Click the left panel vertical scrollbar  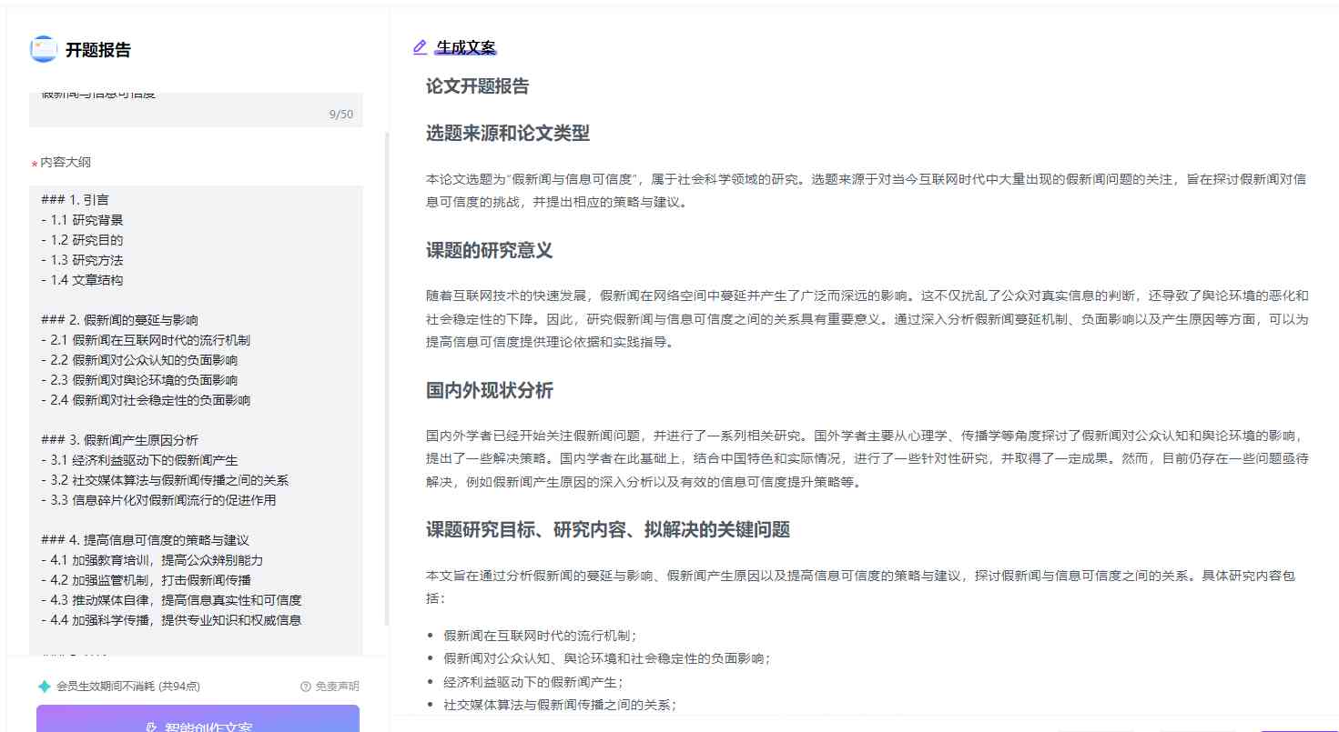click(x=386, y=378)
